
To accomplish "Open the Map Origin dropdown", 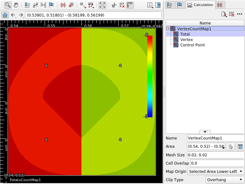I will pyautogui.click(x=216, y=172).
